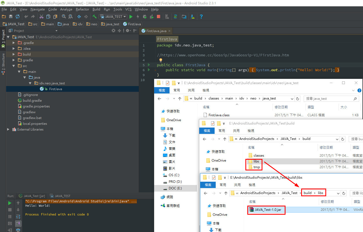Click the Rerun green arrow in Run panel
The width and height of the screenshot is (363, 232).
(x=10, y=203)
